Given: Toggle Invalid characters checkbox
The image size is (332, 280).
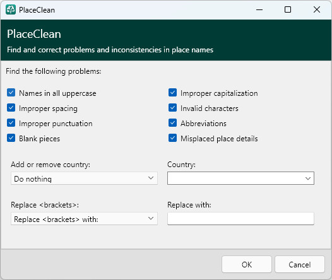Looking at the screenshot, I should coord(172,108).
